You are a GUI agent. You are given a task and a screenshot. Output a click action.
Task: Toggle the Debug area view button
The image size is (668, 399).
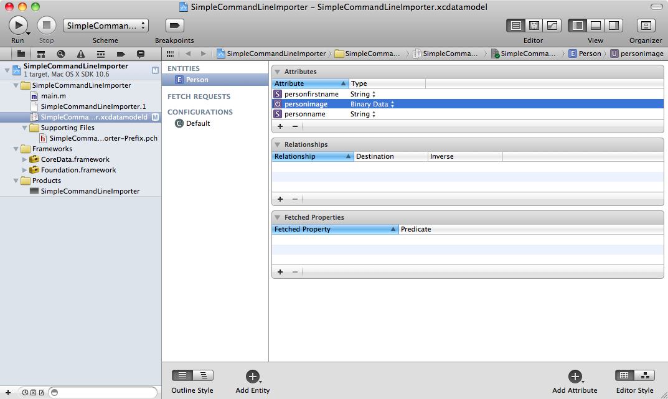pyautogui.click(x=596, y=26)
